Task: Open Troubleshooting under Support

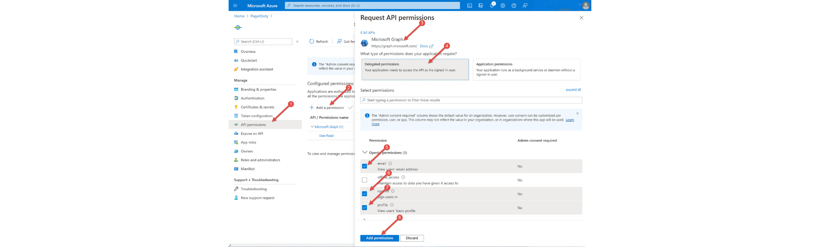Action: 254,189
